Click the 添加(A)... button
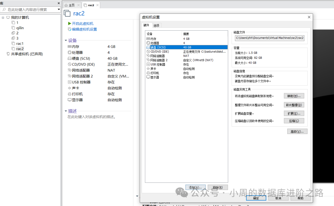The width and height of the screenshot is (334, 206). click(x=195, y=187)
